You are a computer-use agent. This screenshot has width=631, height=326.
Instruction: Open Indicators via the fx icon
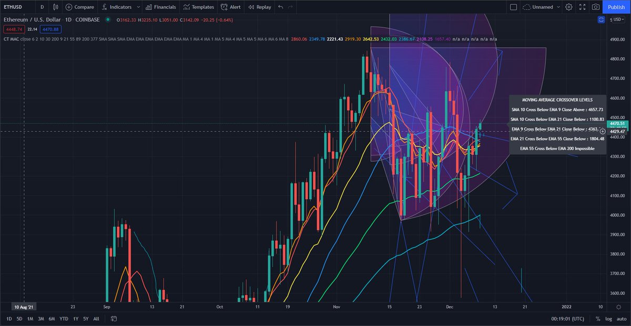click(x=104, y=7)
